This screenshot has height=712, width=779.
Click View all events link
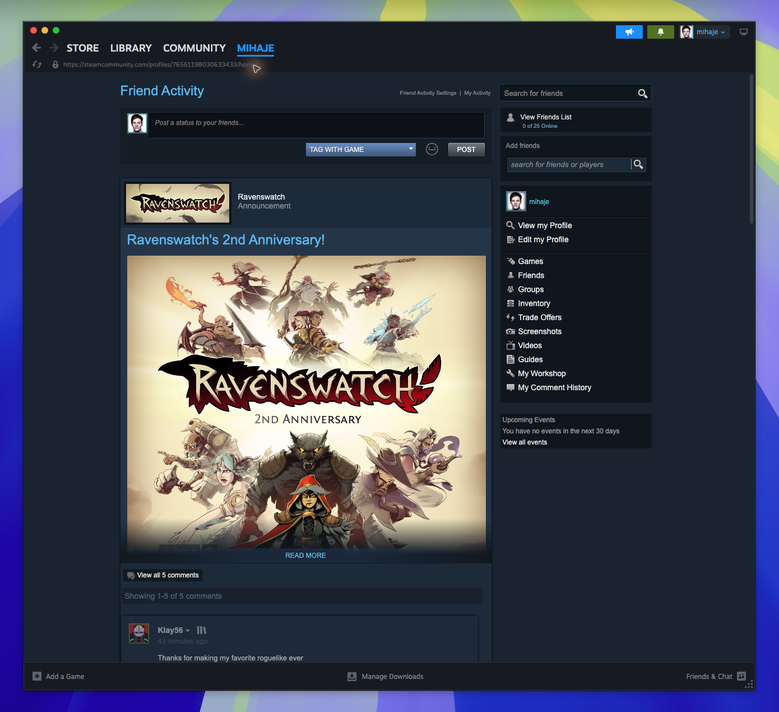click(x=525, y=442)
